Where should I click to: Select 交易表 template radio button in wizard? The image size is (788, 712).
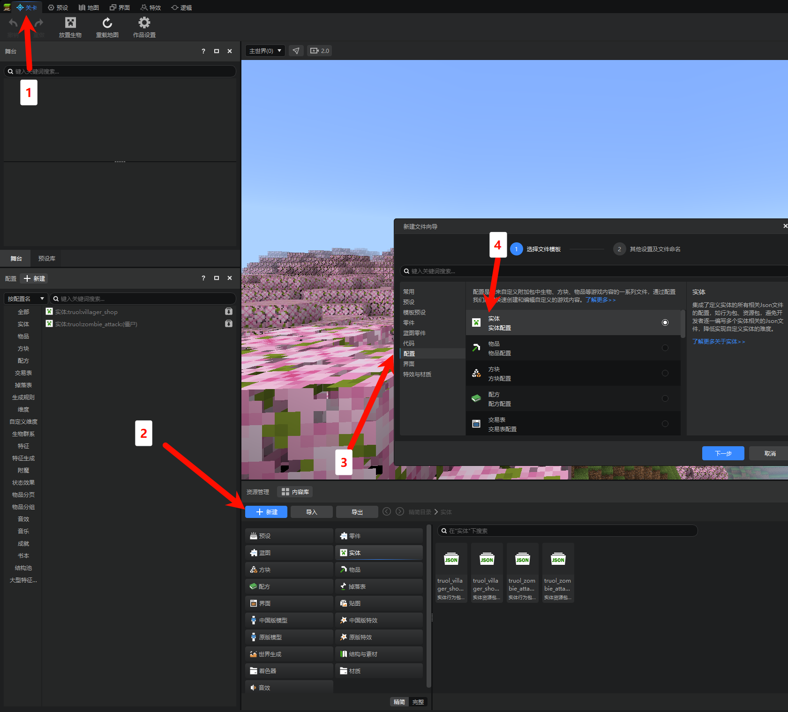665,424
